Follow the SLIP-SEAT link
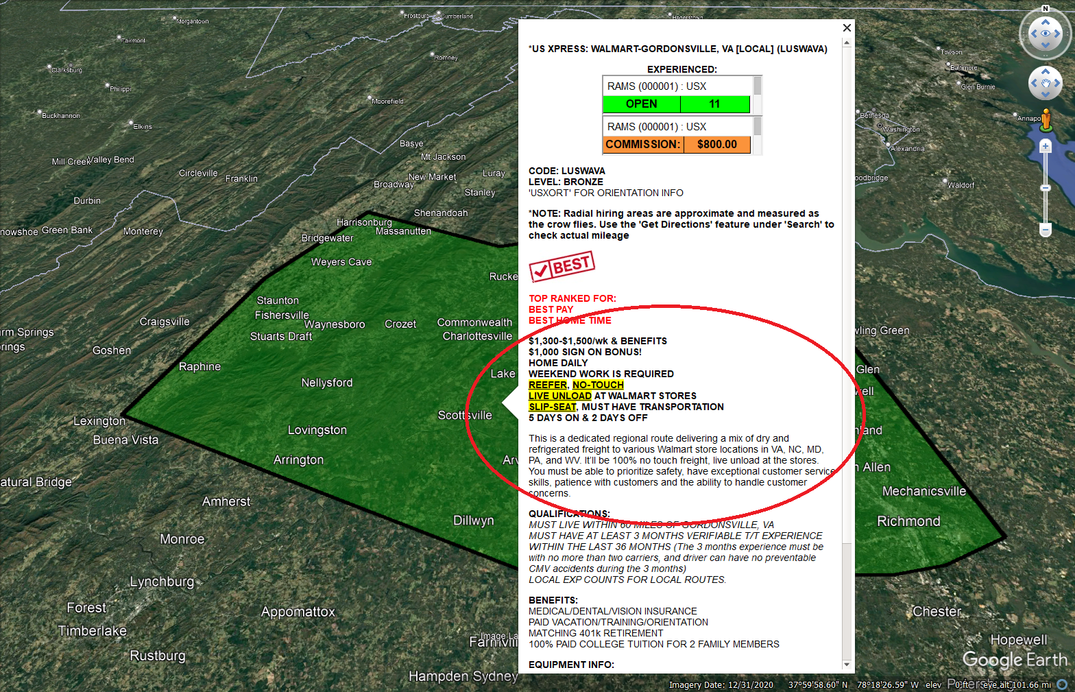 tap(552, 407)
